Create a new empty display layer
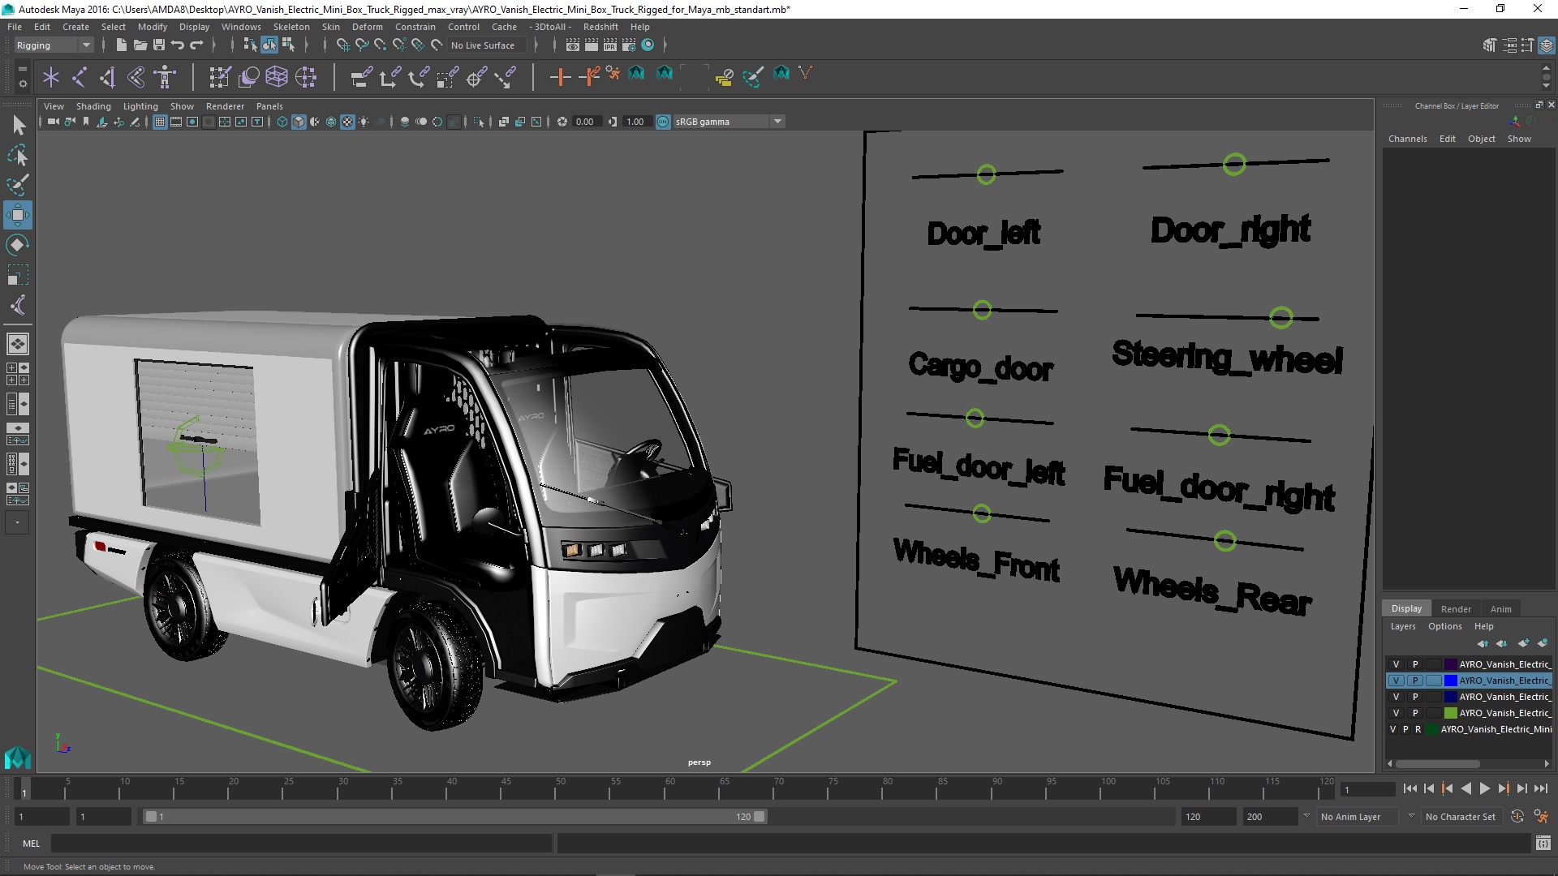 [1523, 643]
